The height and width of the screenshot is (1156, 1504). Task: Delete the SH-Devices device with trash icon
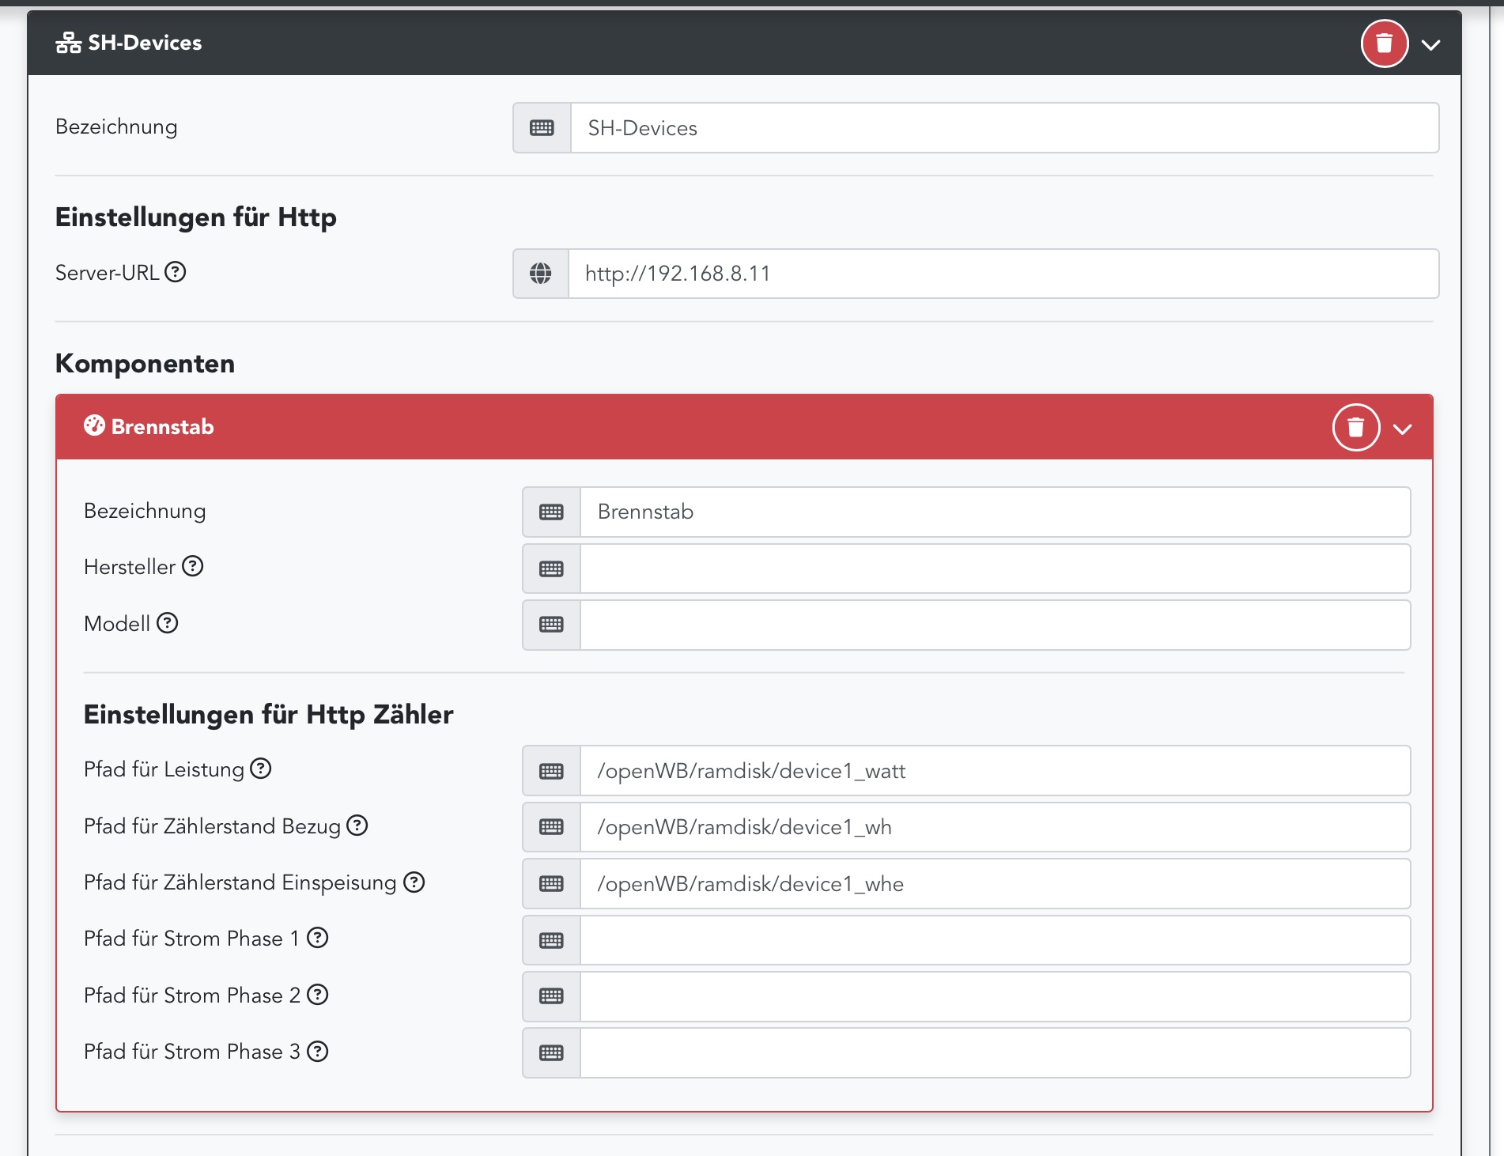(1384, 43)
